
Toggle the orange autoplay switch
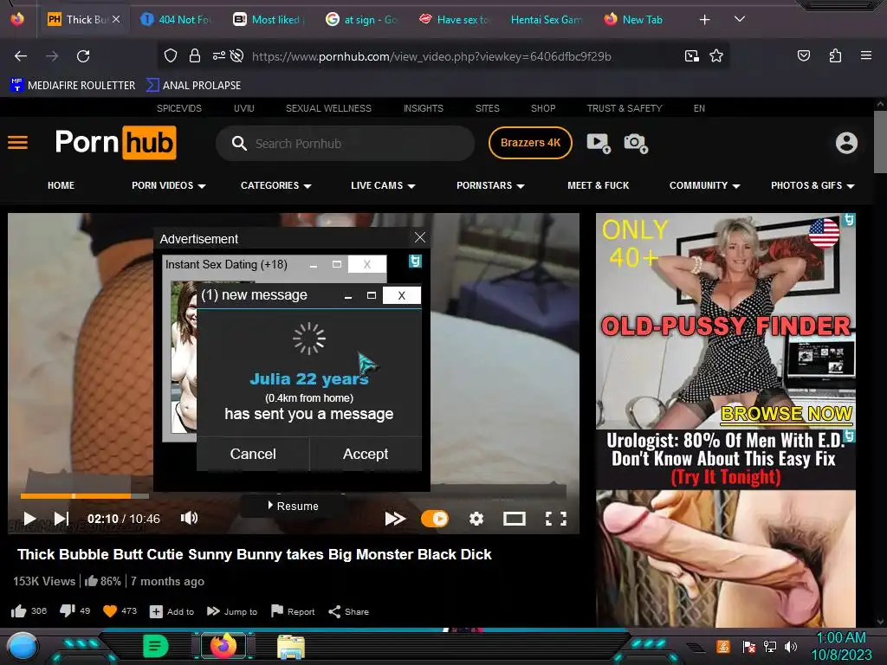tap(435, 519)
